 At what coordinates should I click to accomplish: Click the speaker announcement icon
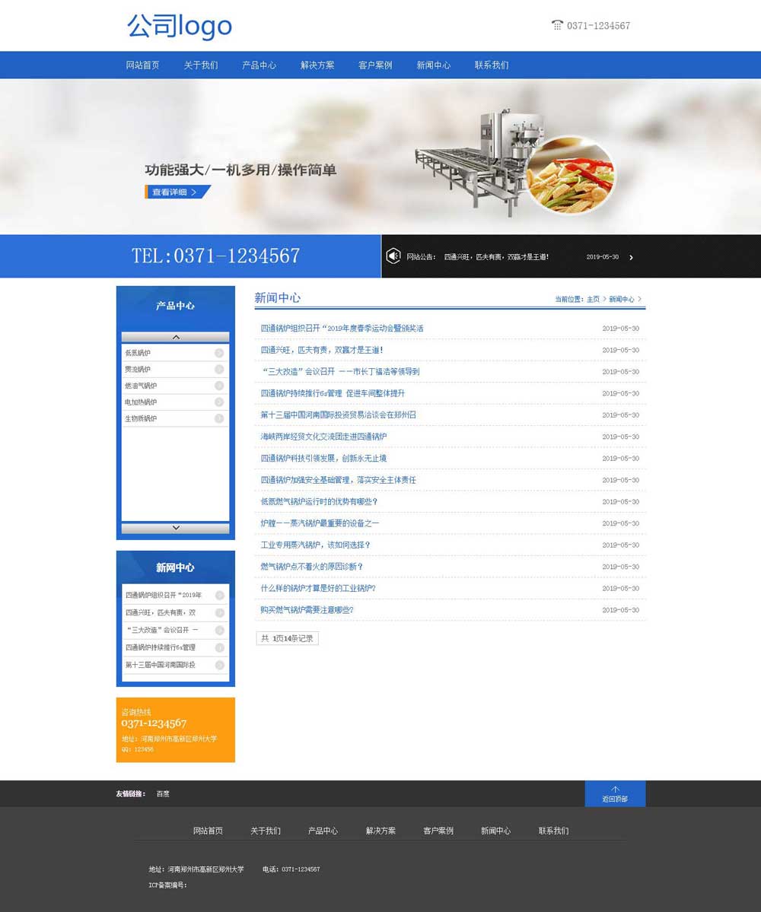393,256
